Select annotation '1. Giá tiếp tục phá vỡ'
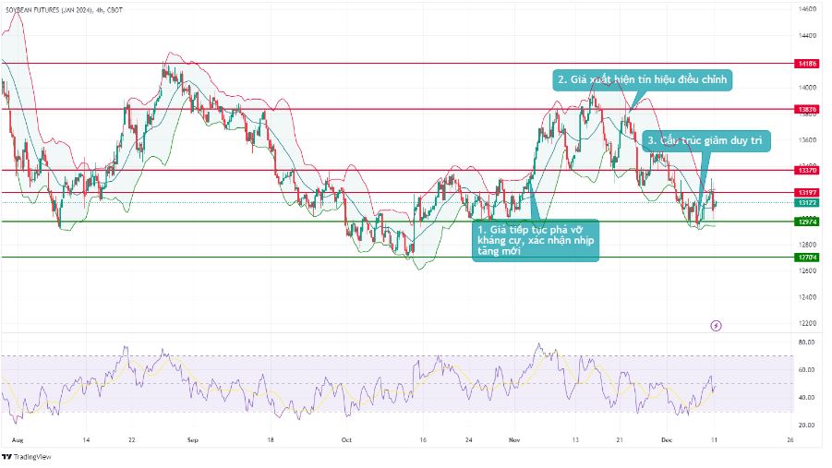The width and height of the screenshot is (832, 468). 537,240
